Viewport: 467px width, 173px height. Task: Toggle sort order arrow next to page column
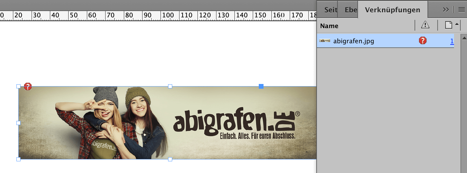(x=457, y=24)
